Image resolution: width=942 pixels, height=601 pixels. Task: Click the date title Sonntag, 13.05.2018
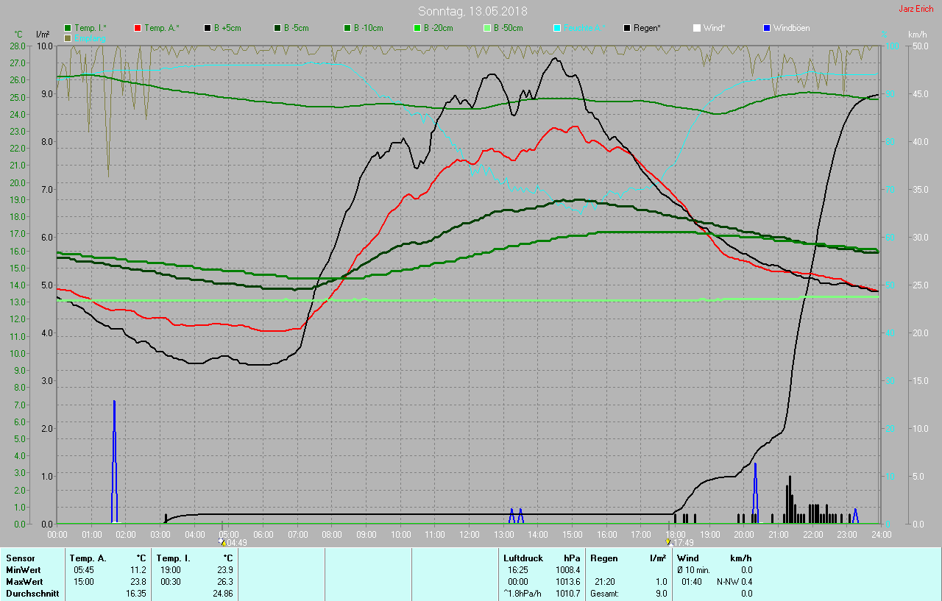(472, 11)
